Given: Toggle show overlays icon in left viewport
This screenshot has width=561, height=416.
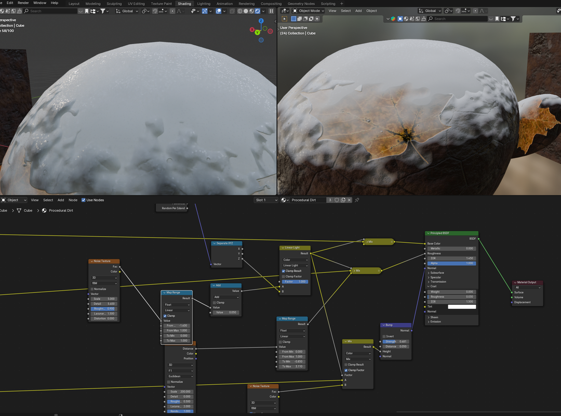Looking at the screenshot, I should (x=219, y=11).
